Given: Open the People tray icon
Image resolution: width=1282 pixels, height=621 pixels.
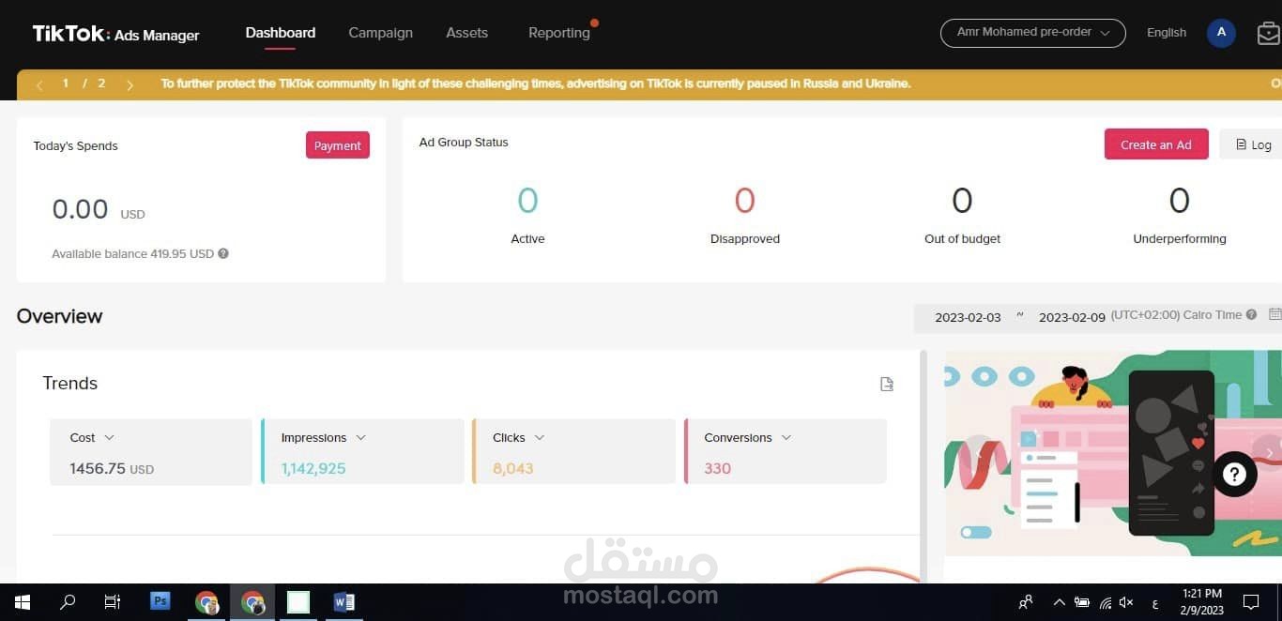Looking at the screenshot, I should pyautogui.click(x=1026, y=602).
